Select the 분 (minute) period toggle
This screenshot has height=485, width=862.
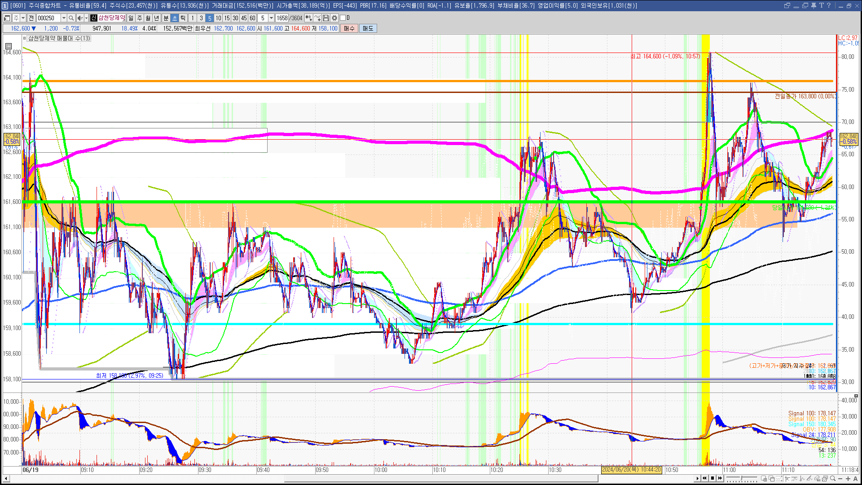click(x=166, y=18)
